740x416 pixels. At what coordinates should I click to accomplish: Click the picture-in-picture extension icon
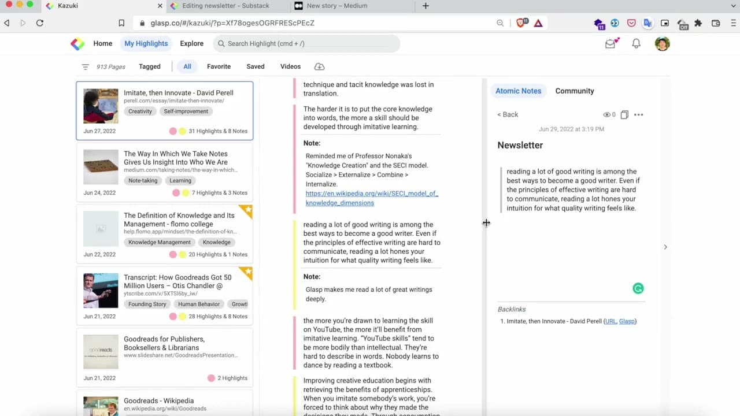point(665,23)
